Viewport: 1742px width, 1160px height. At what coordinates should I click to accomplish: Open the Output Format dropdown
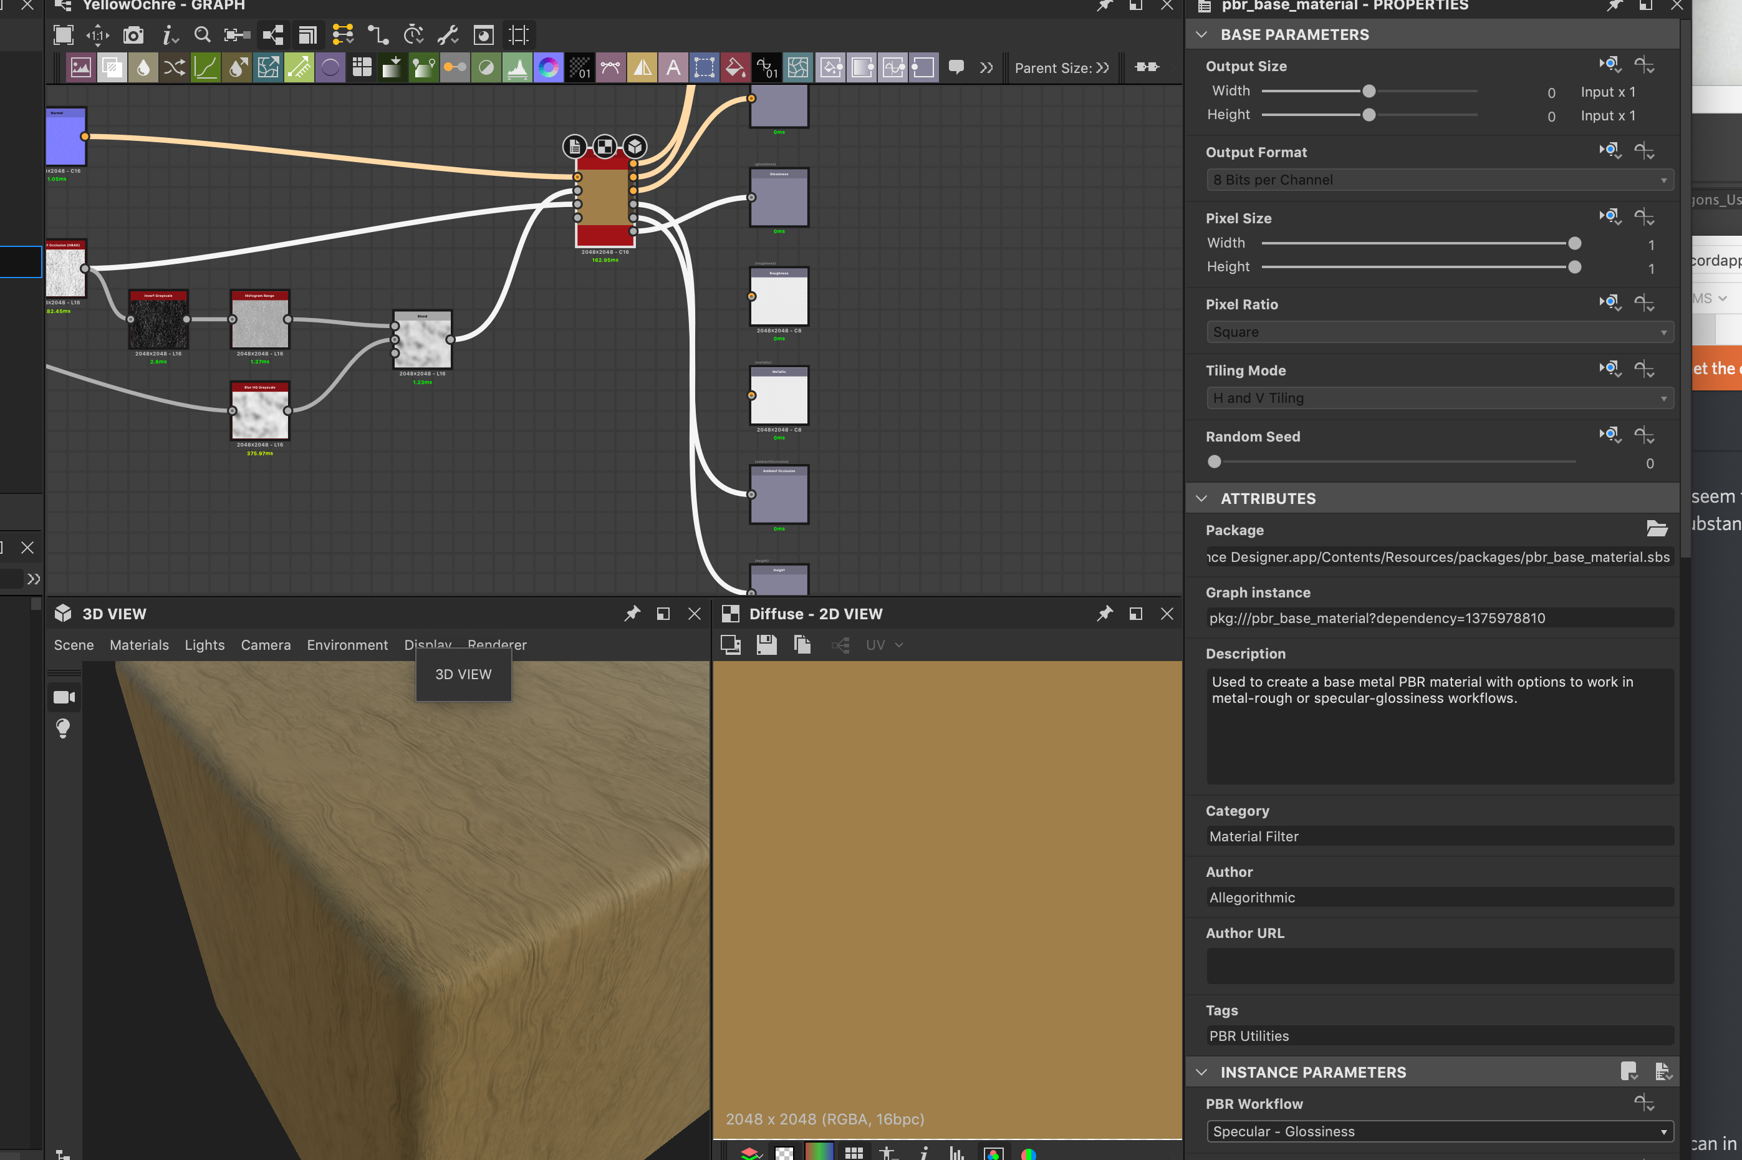click(1438, 180)
